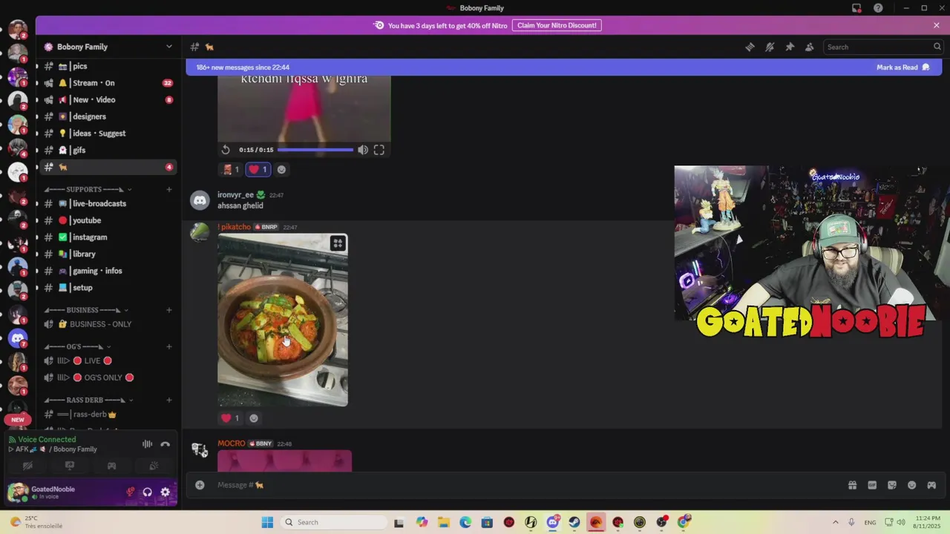Mute the video volume
Screen dimensions: 950x534
[x=363, y=150]
